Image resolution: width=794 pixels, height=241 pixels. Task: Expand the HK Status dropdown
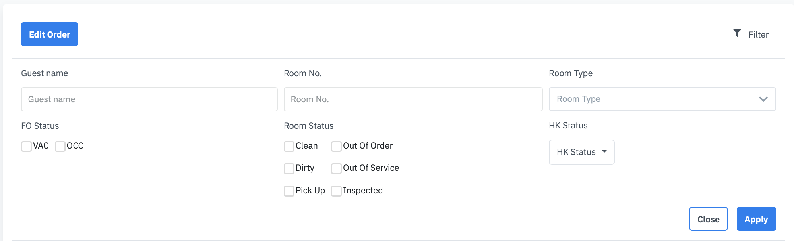[581, 152]
